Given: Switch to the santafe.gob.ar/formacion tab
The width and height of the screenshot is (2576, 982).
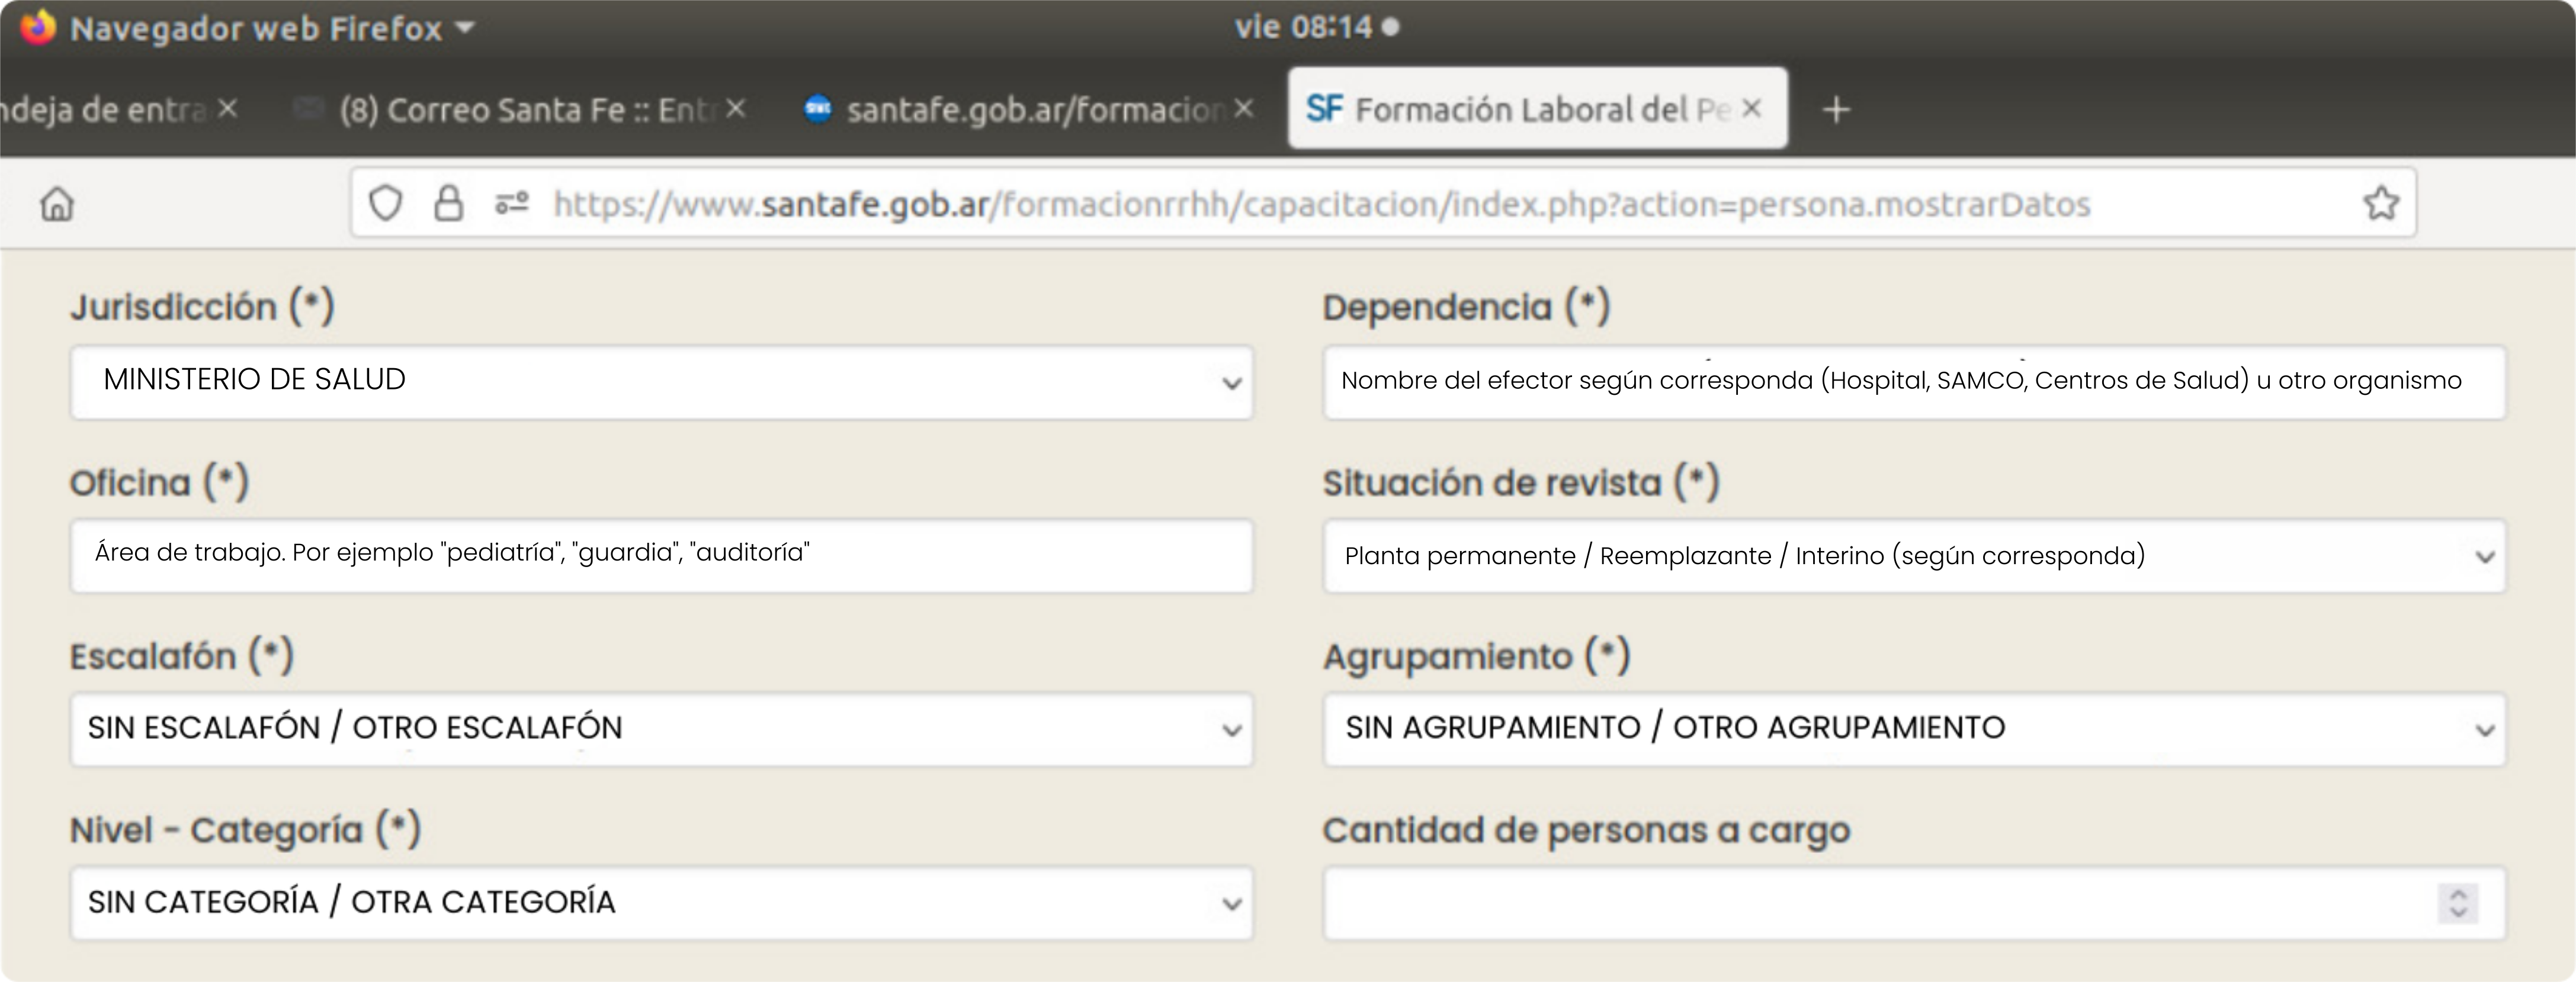Looking at the screenshot, I should (1030, 109).
